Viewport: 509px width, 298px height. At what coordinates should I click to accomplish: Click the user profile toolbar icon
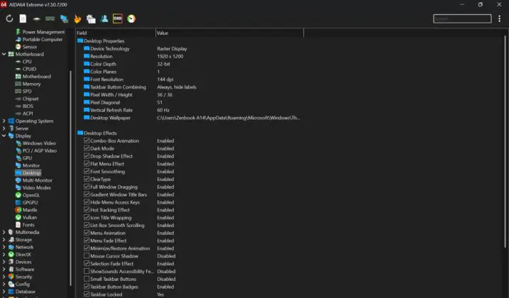click(x=104, y=19)
